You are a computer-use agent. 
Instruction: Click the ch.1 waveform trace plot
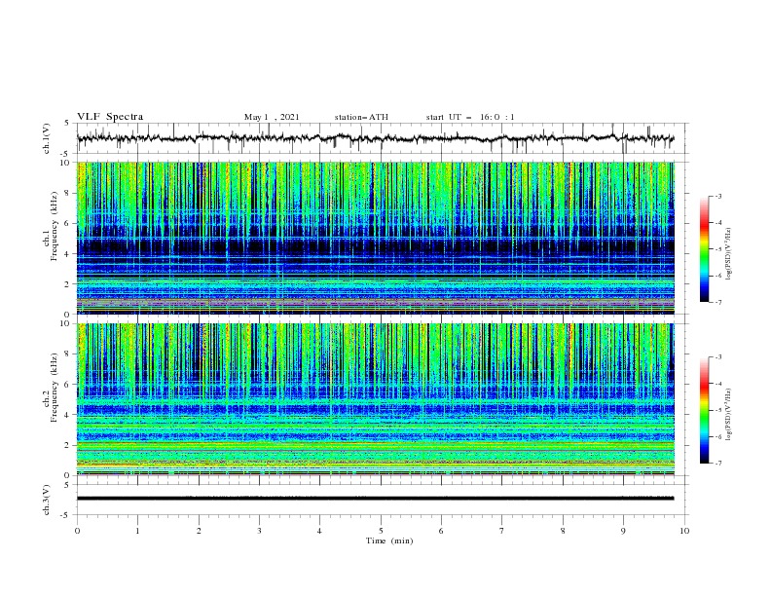[382, 138]
